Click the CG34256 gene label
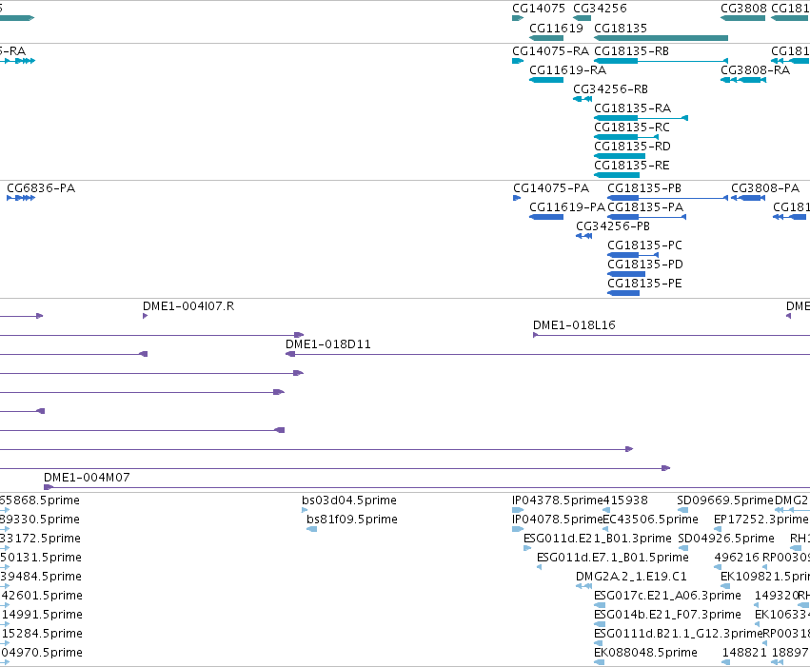The image size is (810, 667). 600,9
